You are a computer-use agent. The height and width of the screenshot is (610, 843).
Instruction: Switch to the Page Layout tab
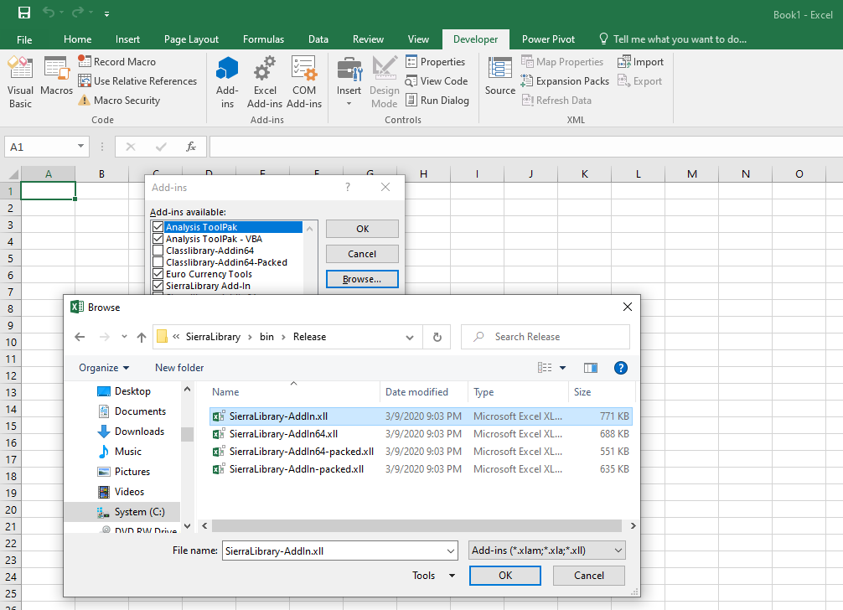tap(191, 39)
